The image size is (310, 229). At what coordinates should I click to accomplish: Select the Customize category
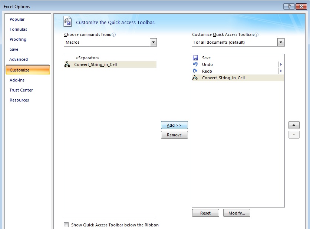[28, 70]
